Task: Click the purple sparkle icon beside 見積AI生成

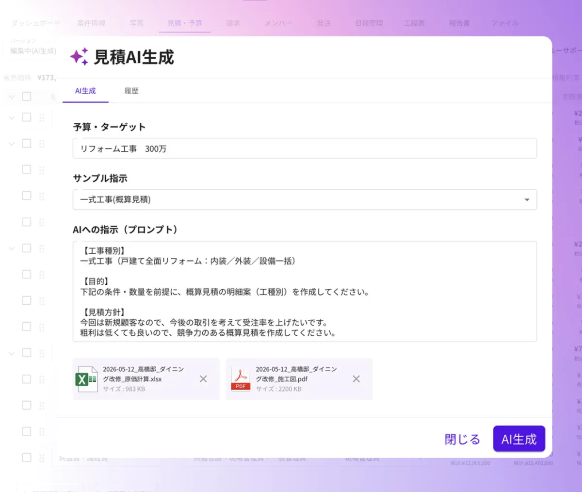Action: pos(79,57)
